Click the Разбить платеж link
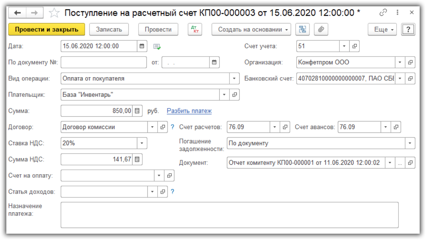This screenshot has width=426, height=240. [189, 111]
